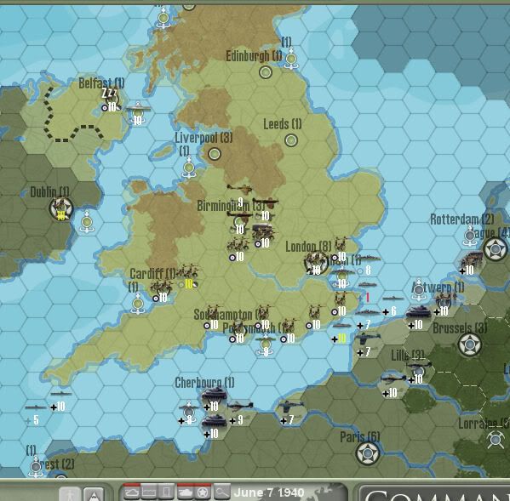Click the June 7 1940 date display
This screenshot has width=510, height=501.
coord(269,492)
